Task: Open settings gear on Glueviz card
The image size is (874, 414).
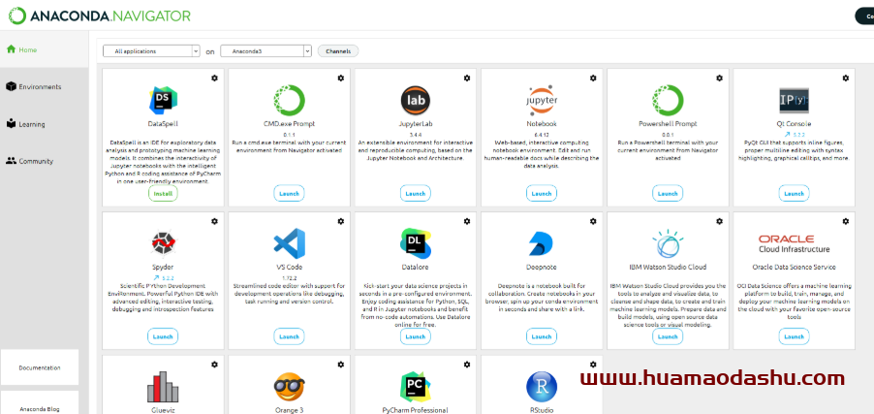Action: click(214, 365)
